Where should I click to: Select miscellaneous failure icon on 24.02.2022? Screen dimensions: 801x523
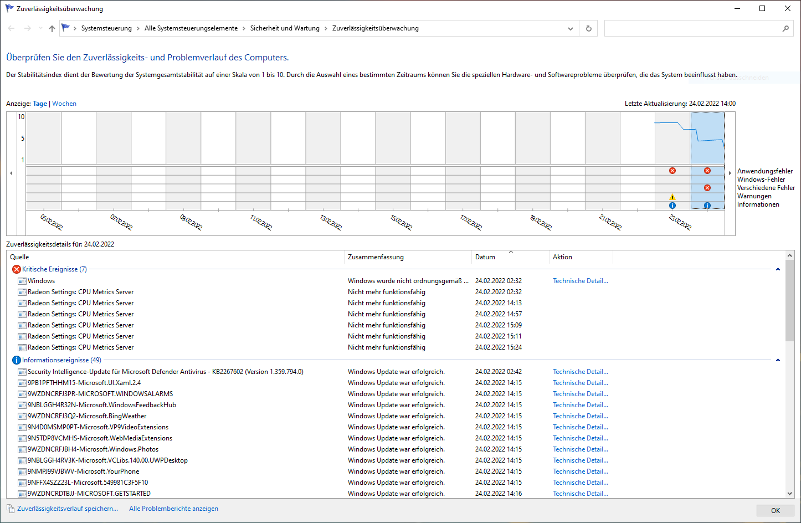click(707, 188)
